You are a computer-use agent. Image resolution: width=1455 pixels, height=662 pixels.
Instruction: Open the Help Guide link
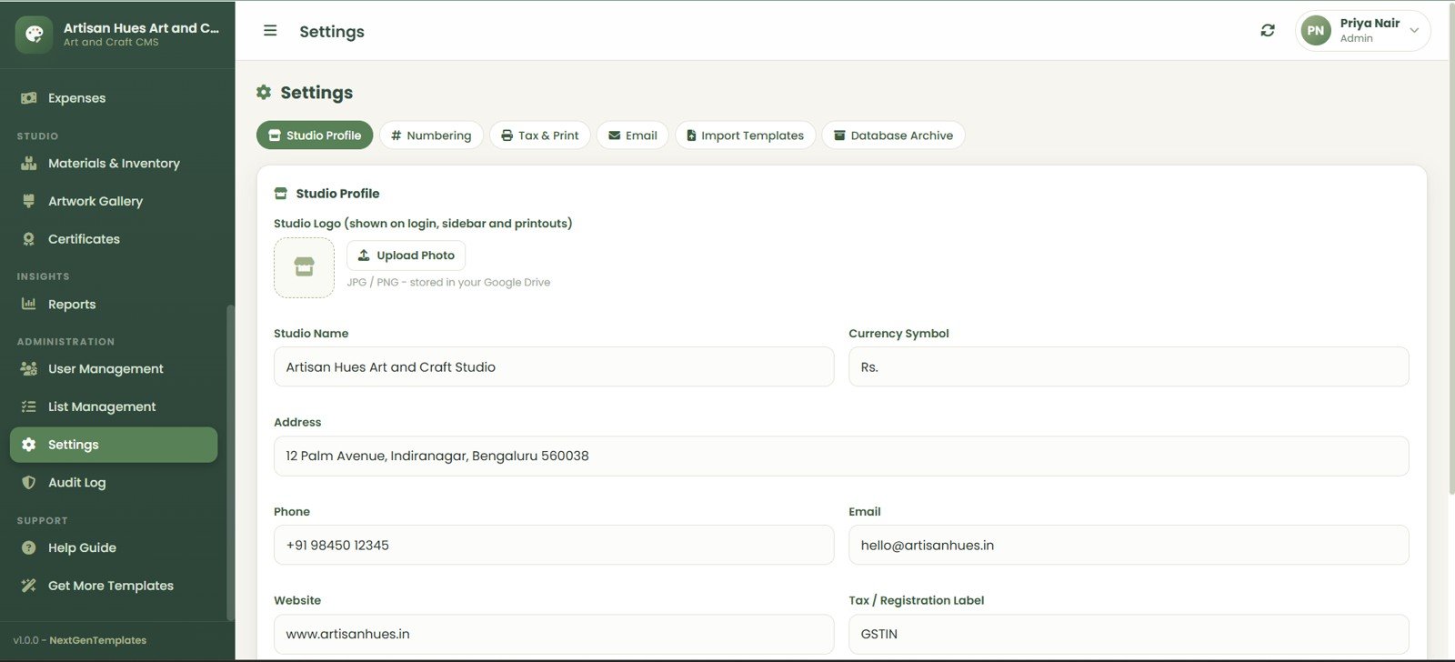[x=114, y=547]
